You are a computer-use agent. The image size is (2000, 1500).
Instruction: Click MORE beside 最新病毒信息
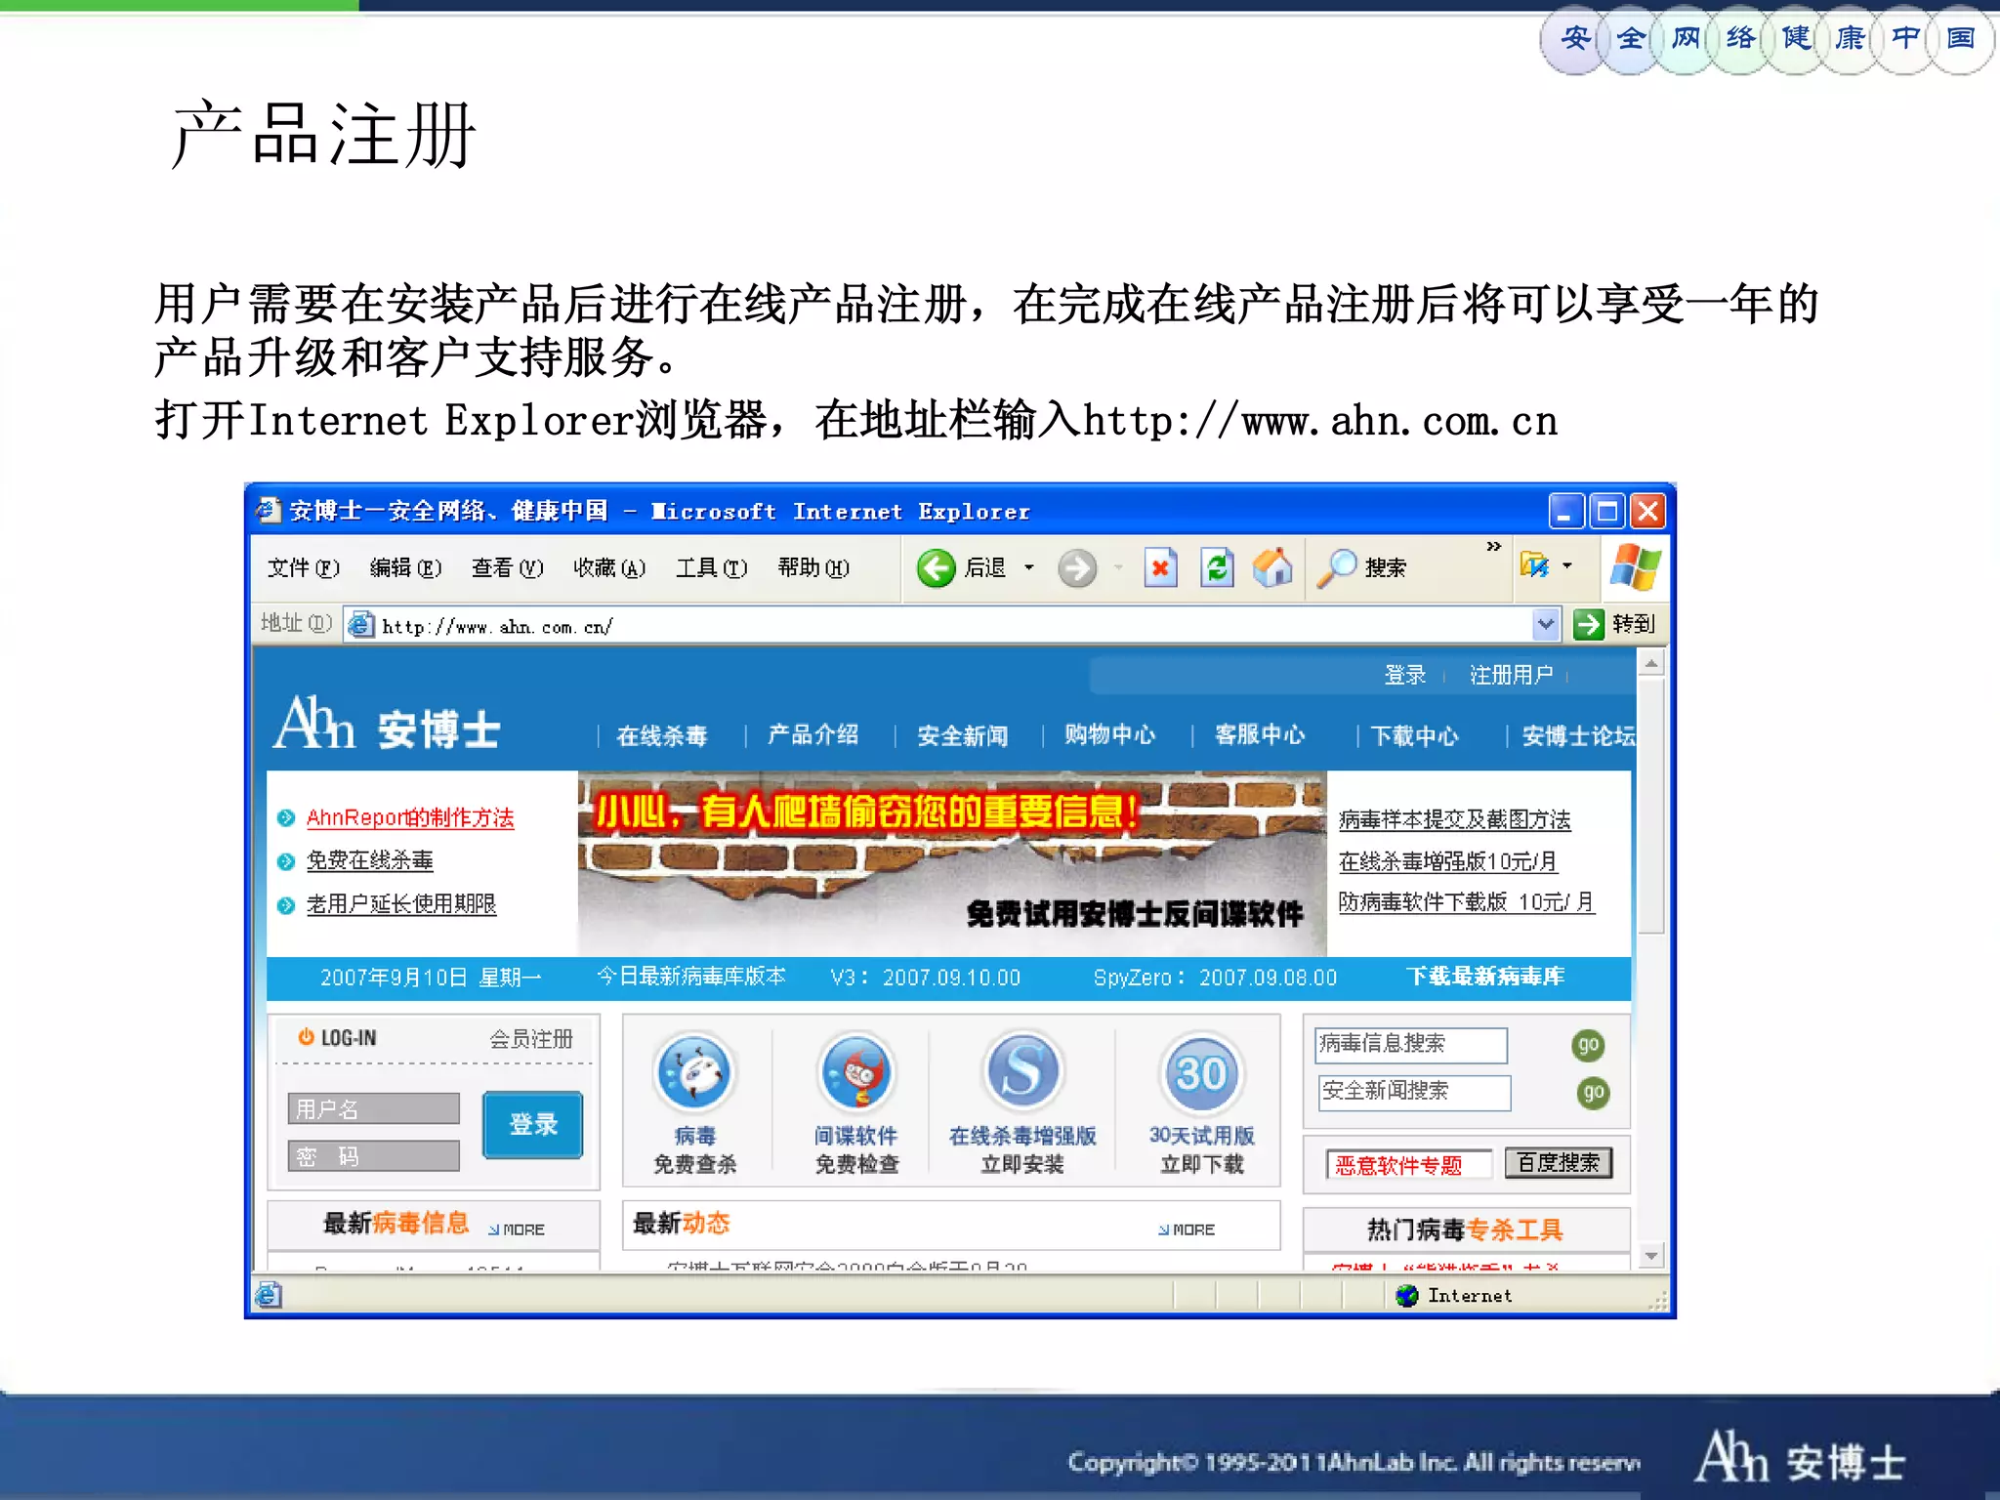517,1229
